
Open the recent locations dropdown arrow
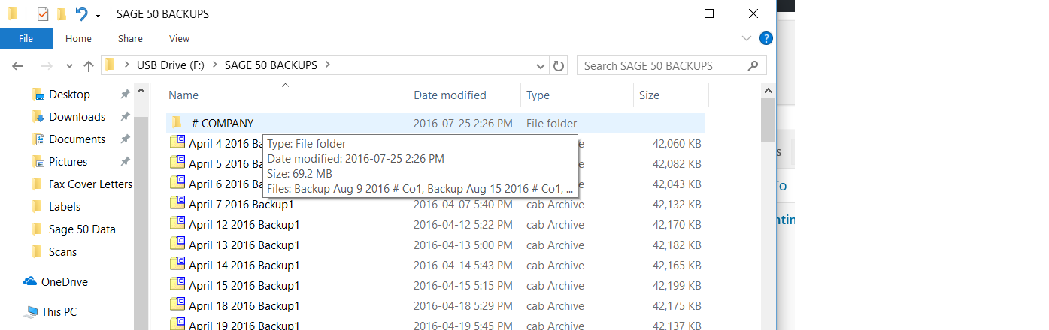click(69, 66)
